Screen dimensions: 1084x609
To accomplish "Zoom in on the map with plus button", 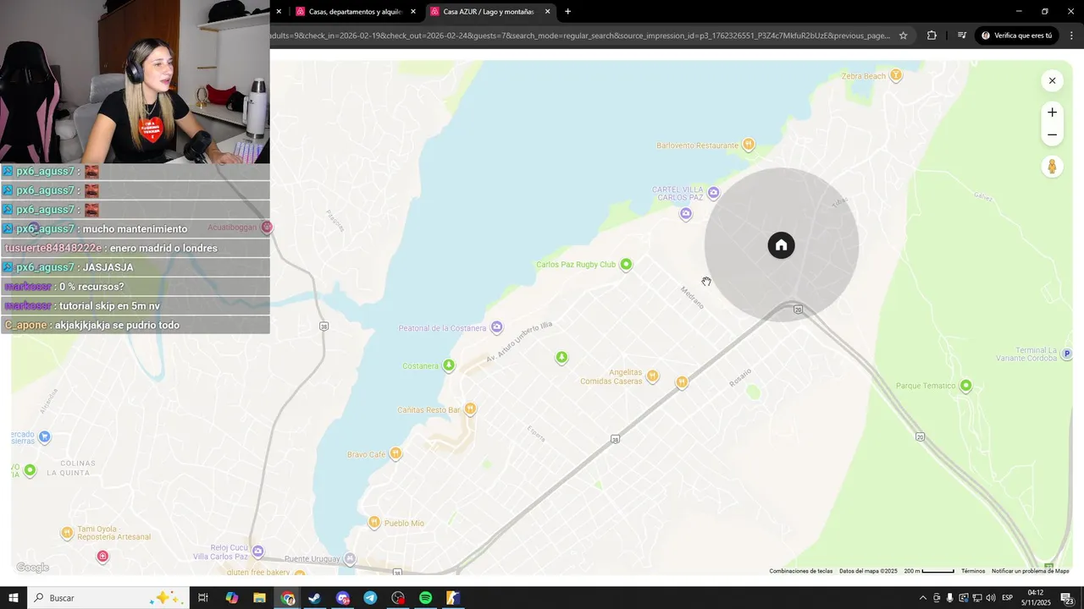I will point(1052,112).
